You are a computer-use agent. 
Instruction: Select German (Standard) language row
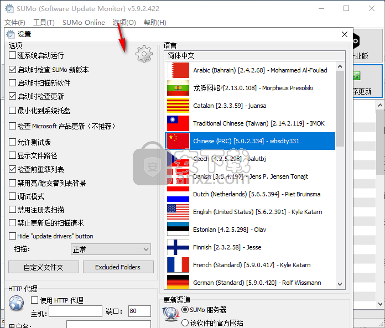pyautogui.click(x=251, y=282)
